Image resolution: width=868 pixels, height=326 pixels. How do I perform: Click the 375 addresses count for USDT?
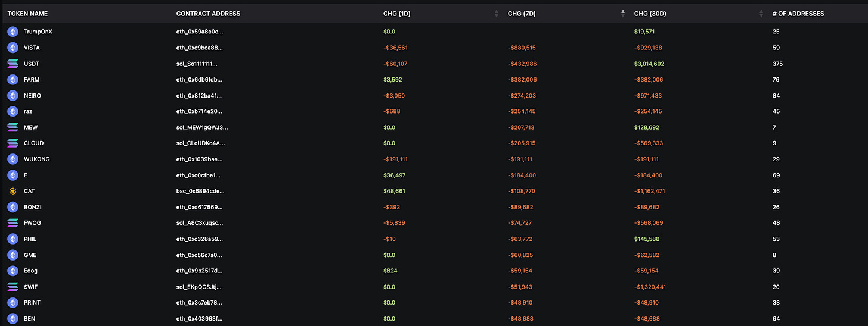pyautogui.click(x=777, y=64)
